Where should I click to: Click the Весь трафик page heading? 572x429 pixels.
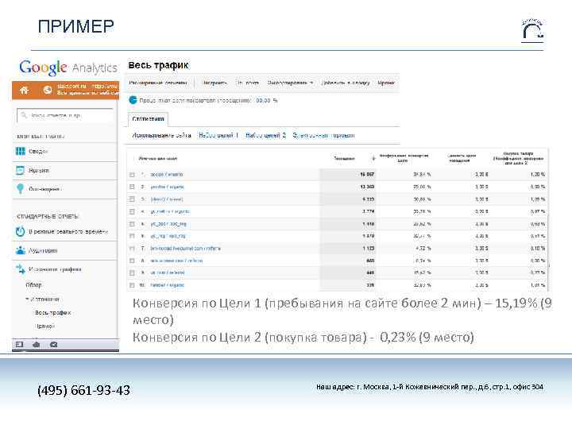tap(158, 65)
